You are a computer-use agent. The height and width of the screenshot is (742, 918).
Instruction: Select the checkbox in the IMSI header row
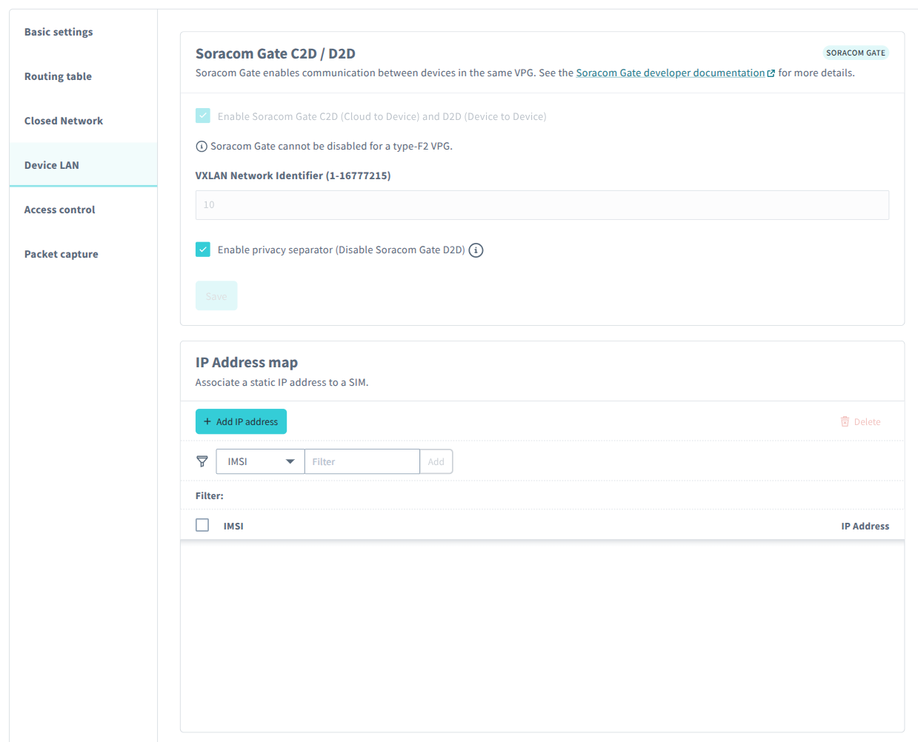click(x=202, y=524)
